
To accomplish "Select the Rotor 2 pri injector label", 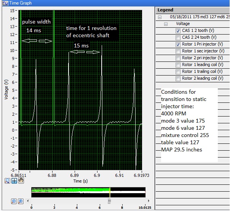I will tap(199, 58).
